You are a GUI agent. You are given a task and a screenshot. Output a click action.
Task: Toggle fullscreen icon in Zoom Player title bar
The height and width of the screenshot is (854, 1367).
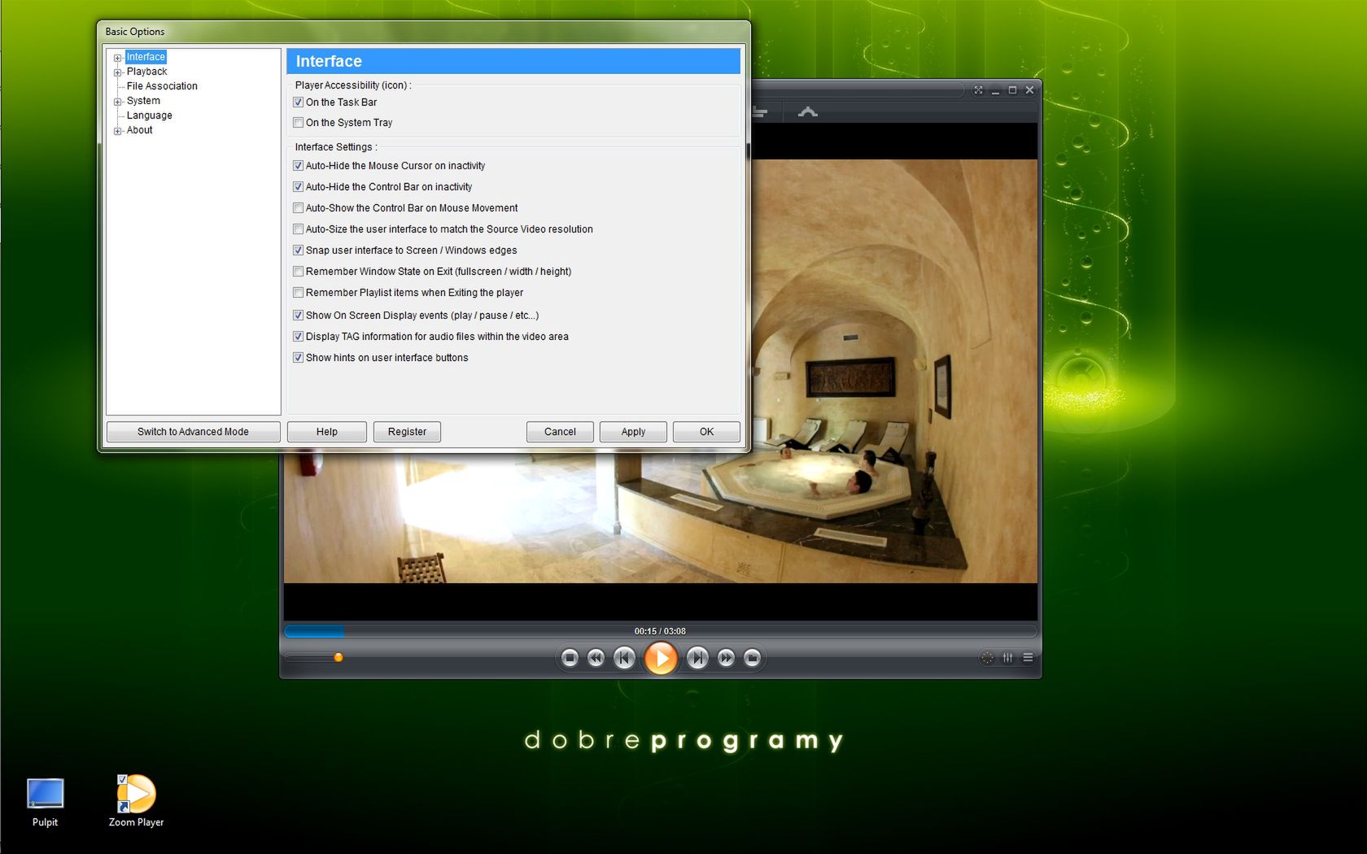click(x=978, y=90)
